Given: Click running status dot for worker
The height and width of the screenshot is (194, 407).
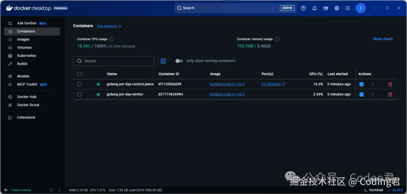Looking at the screenshot, I should [98, 95].
